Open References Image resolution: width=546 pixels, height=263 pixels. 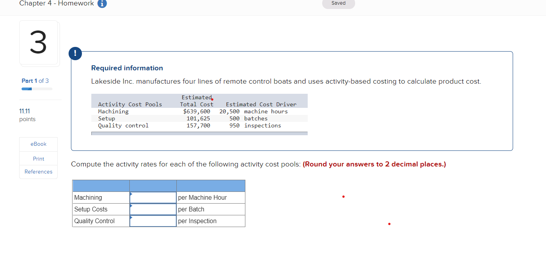(38, 172)
